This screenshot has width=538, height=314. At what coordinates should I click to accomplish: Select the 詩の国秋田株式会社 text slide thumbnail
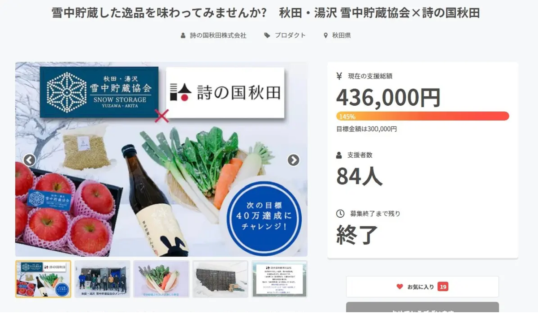coord(279,279)
